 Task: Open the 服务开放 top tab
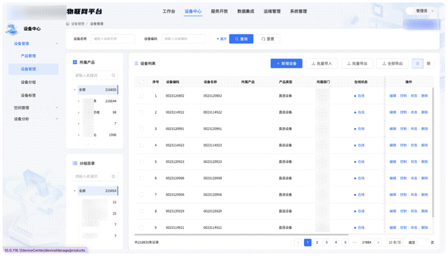tap(219, 11)
